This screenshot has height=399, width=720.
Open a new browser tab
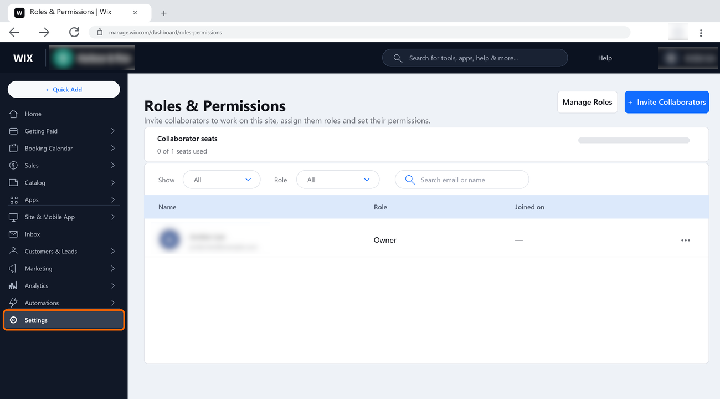coord(164,13)
